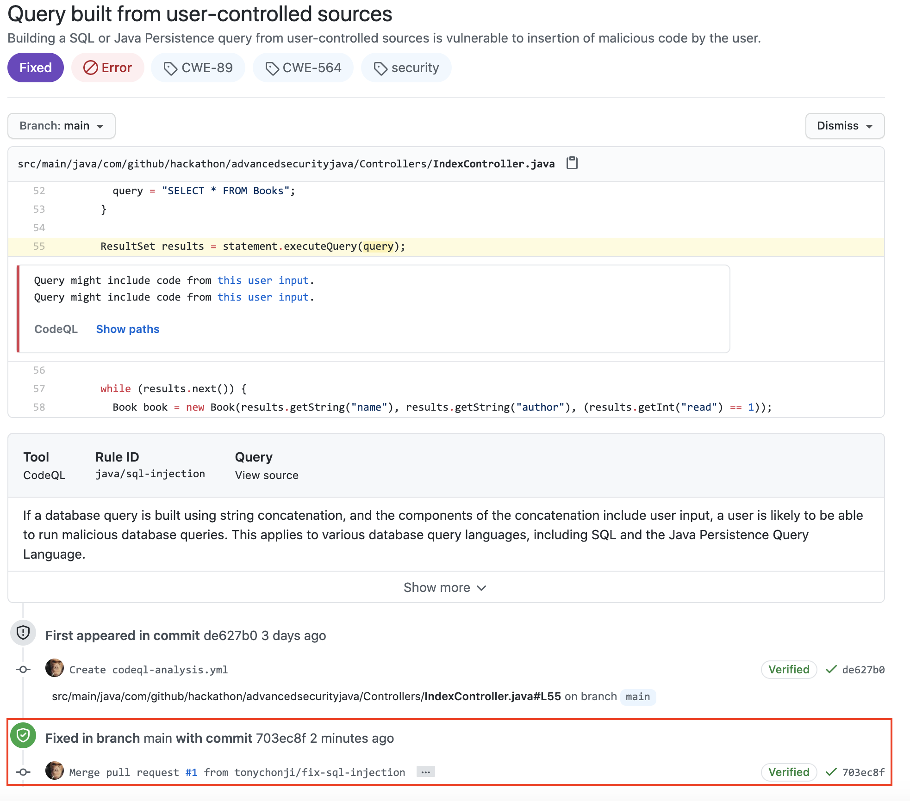The image size is (910, 801).
Task: Click the avatar beside Create codeql-analysis.yml
Action: 55,668
